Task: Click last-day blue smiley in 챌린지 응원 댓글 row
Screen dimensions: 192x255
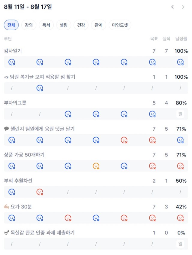Action: (x=180, y=140)
